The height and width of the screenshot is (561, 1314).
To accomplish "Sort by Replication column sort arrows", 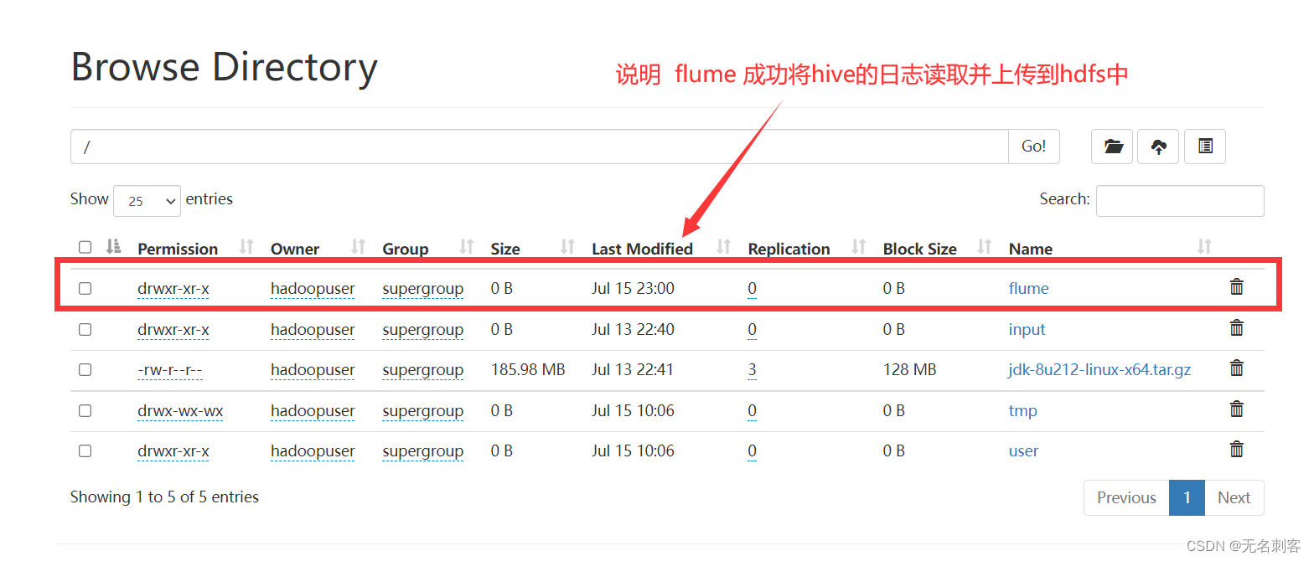I will click(x=859, y=247).
